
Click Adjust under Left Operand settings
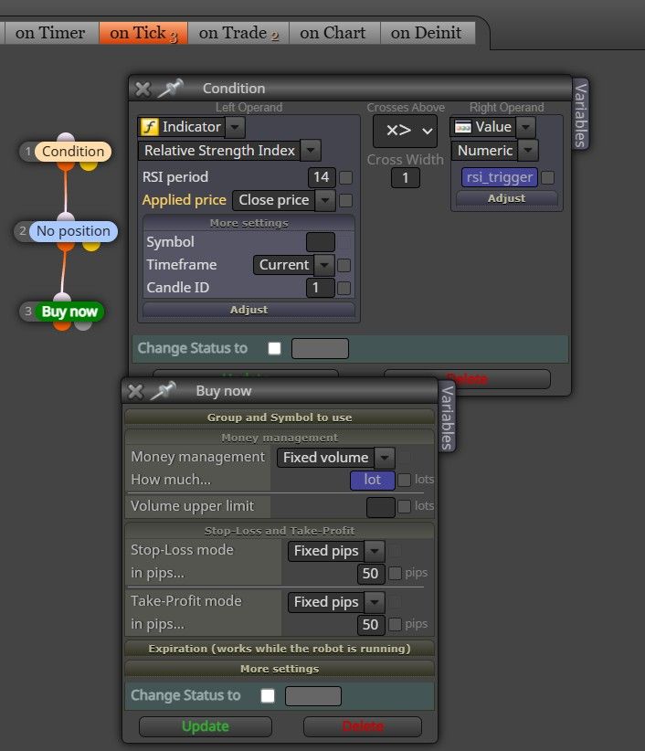pos(249,310)
